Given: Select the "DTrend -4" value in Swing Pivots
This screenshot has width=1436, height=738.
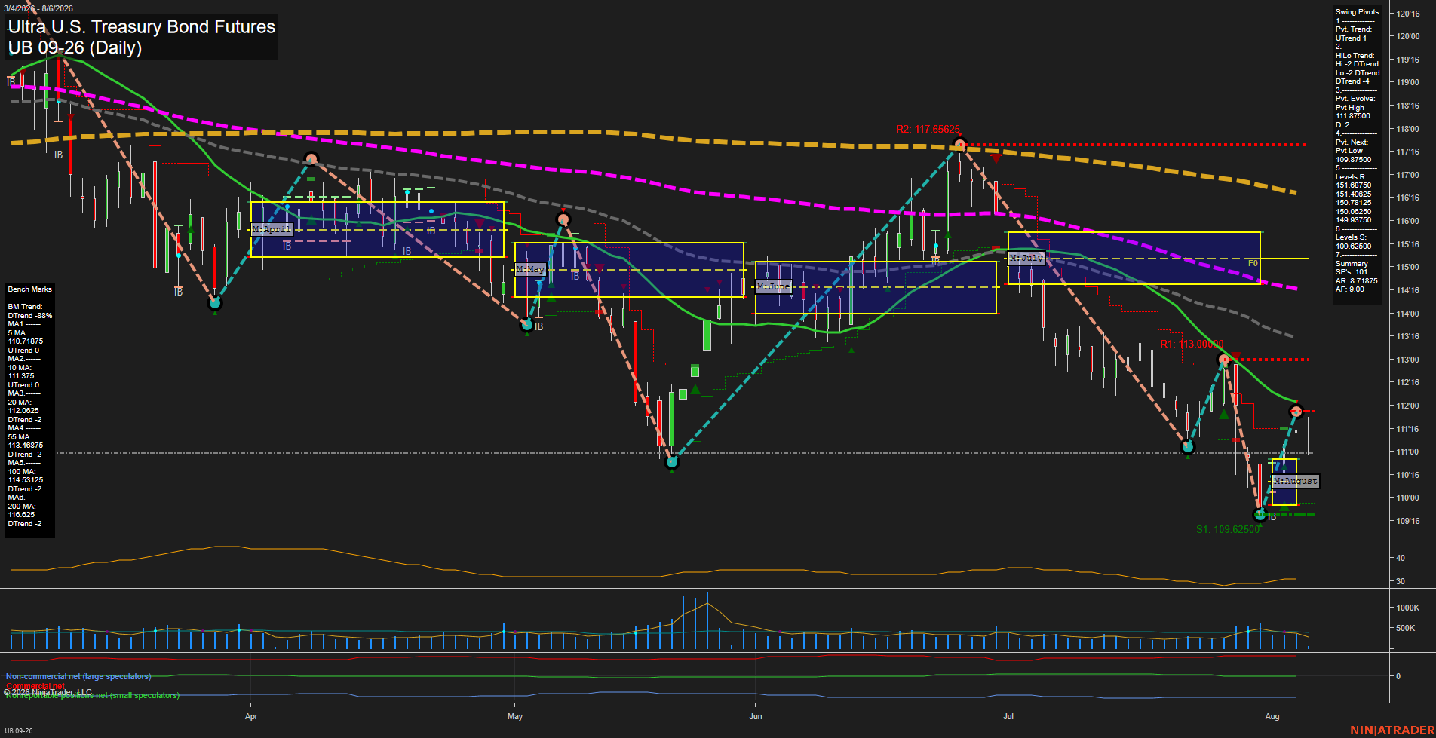Looking at the screenshot, I should pos(1352,81).
